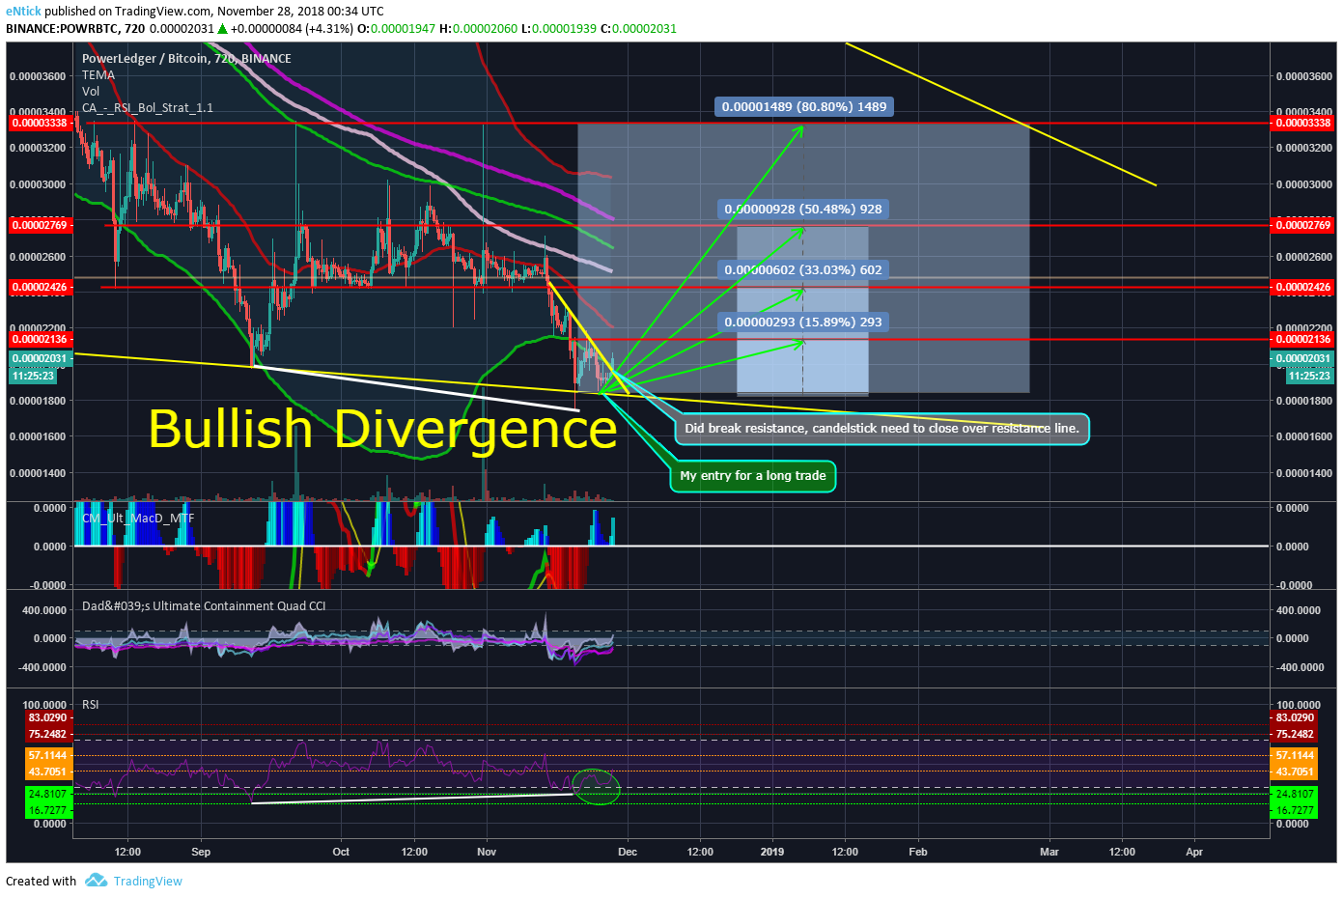1343x898 pixels.
Task: Click the CM_Ult_MacD_MTF indicator label
Action: pos(138,519)
